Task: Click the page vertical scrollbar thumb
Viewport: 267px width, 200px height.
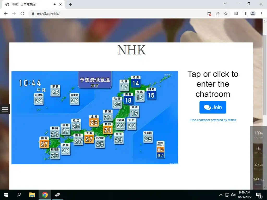Action: [x=265, y=75]
